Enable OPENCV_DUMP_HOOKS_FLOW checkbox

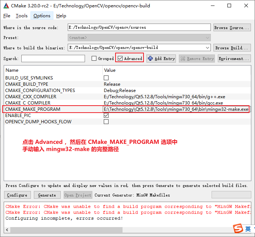106,122
